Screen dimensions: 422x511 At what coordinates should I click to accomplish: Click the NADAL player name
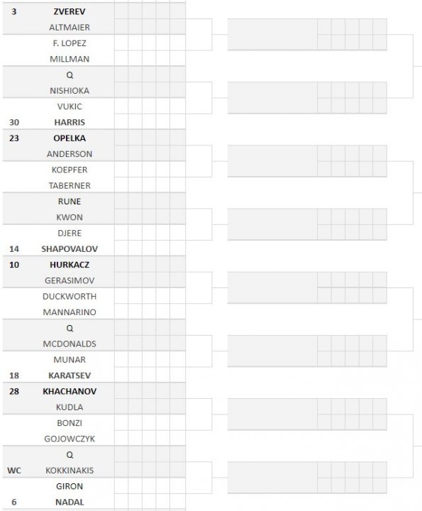pyautogui.click(x=70, y=502)
